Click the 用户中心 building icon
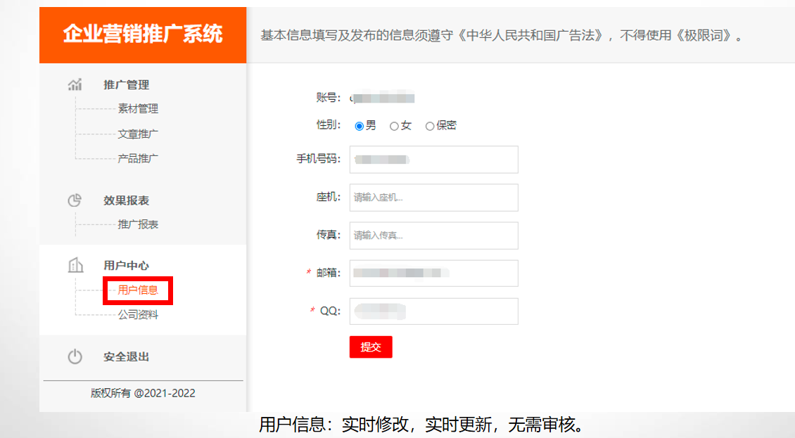The height and width of the screenshot is (438, 795). (75, 265)
